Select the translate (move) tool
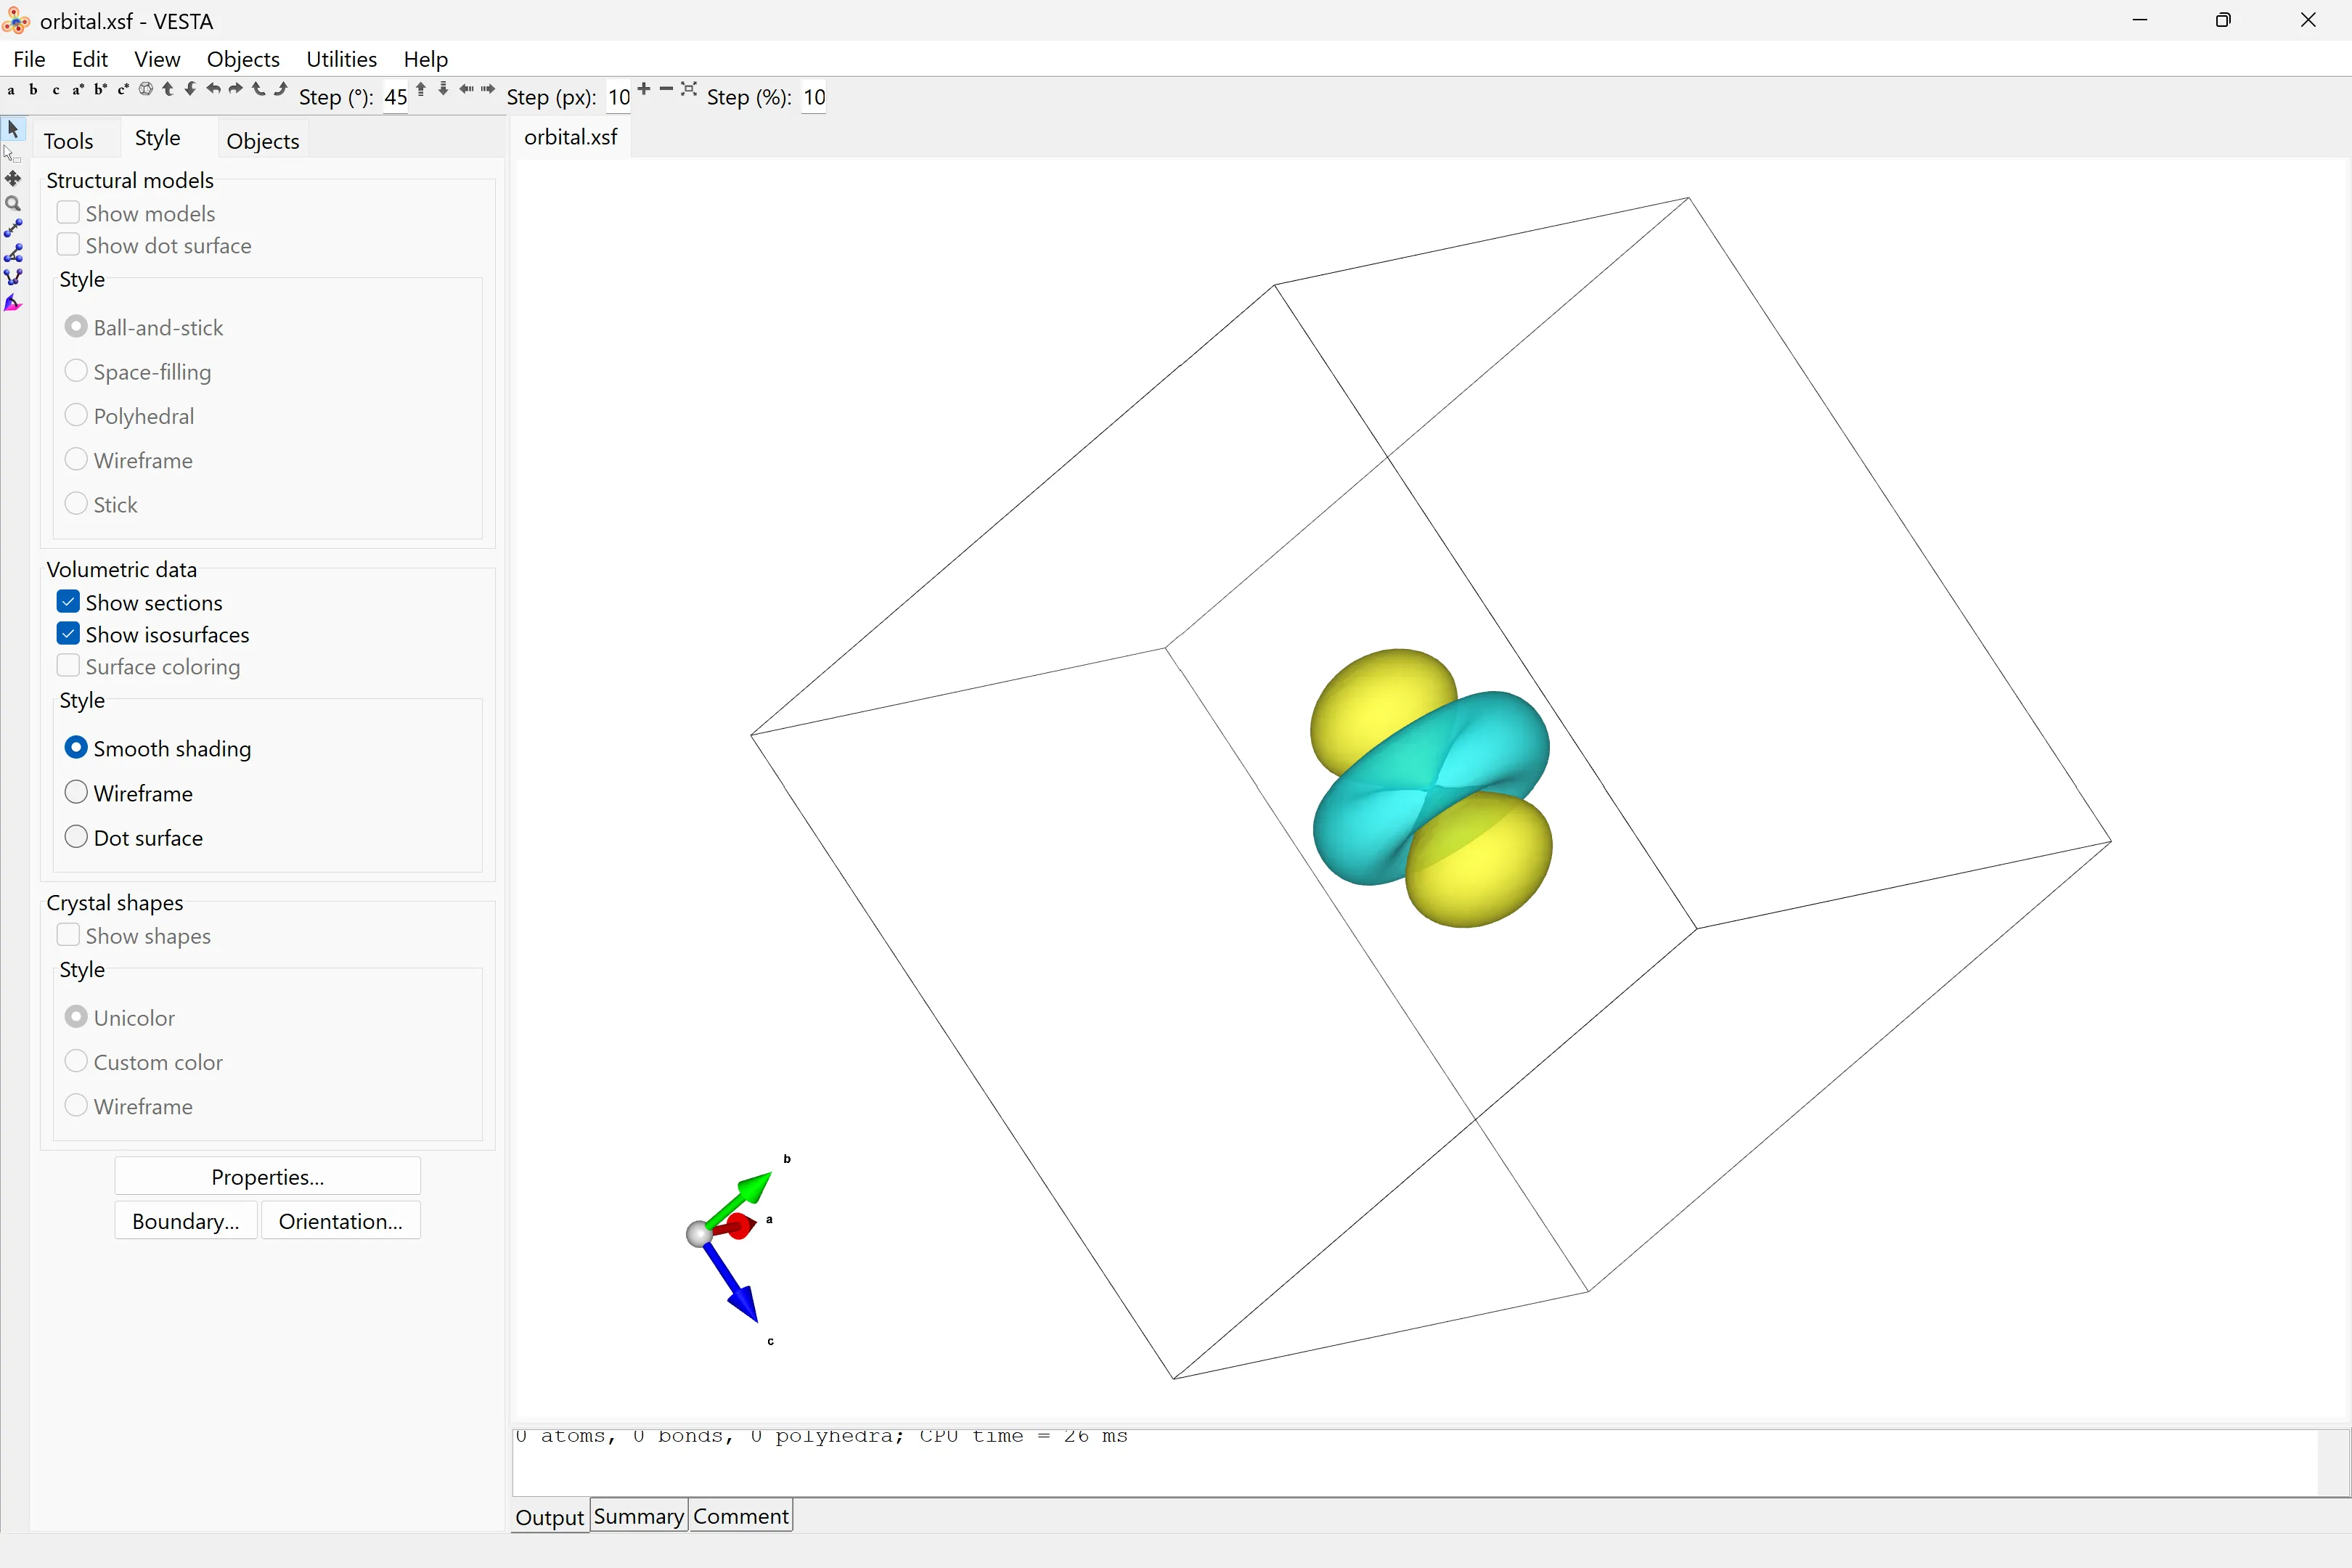This screenshot has width=2352, height=1568. point(13,179)
